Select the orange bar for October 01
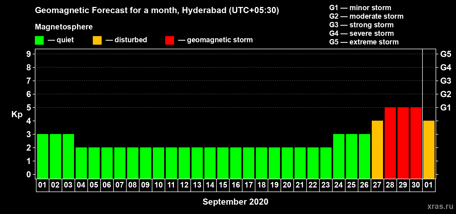 click(429, 150)
